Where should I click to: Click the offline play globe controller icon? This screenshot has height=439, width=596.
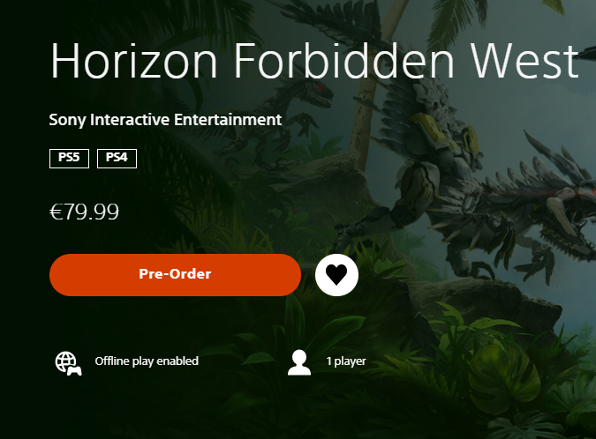(x=68, y=363)
